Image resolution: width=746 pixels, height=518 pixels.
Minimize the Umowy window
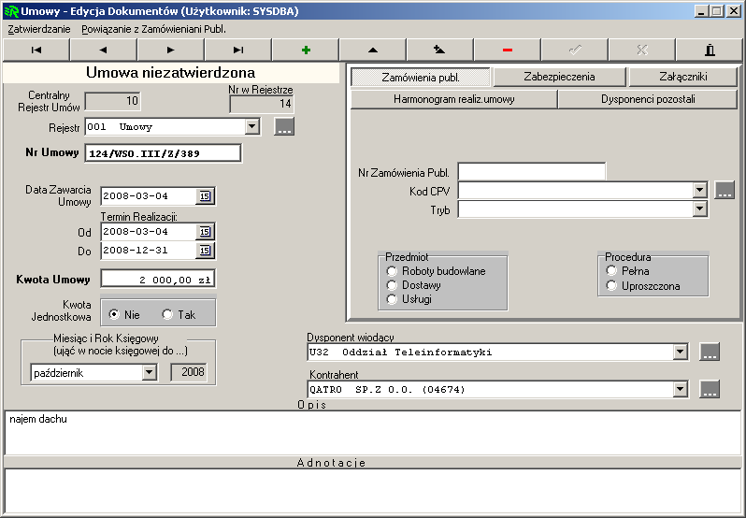coord(701,11)
